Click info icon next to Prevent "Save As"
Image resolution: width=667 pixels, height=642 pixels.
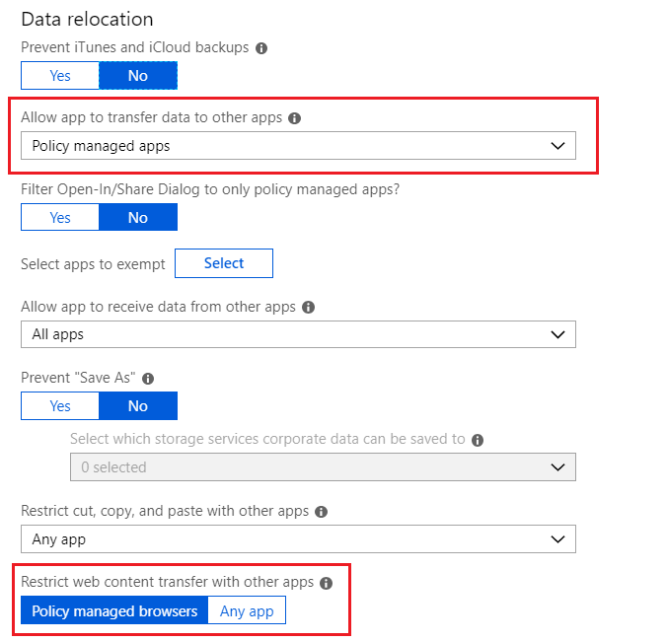pos(148,379)
